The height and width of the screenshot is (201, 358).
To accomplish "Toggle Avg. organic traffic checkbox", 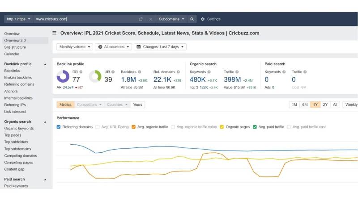I will 133,127.
